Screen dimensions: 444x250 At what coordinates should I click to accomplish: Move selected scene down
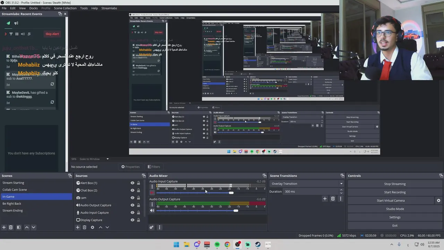point(33,227)
